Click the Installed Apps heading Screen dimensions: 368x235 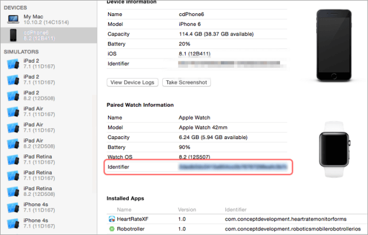[125, 198]
